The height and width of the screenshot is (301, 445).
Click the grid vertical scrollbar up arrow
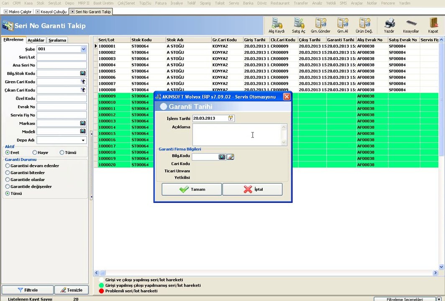point(441,40)
